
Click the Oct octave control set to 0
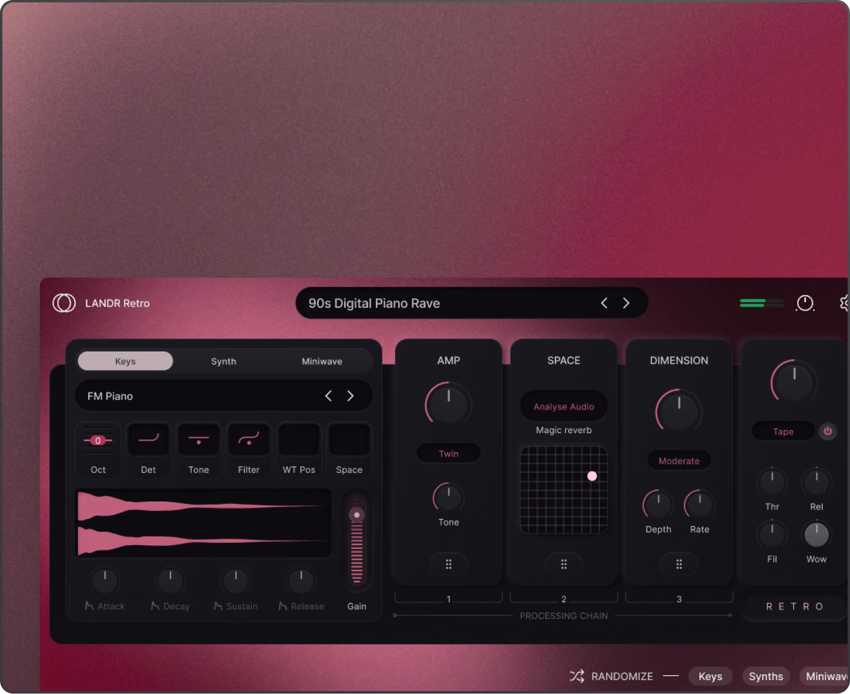click(x=98, y=440)
